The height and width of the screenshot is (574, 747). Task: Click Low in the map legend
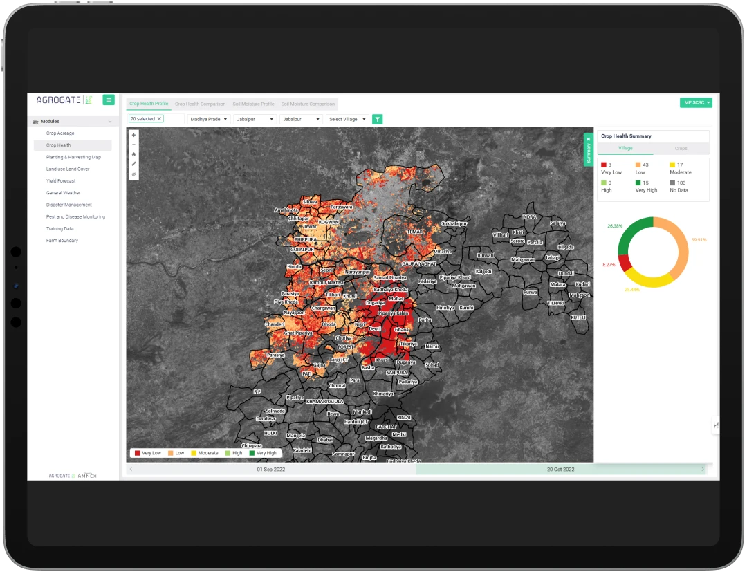(176, 453)
